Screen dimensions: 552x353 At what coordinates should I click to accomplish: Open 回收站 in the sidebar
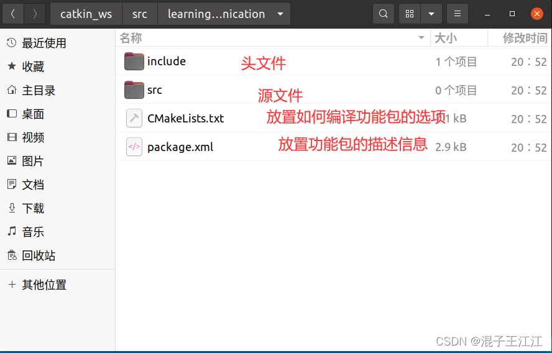pyautogui.click(x=39, y=255)
